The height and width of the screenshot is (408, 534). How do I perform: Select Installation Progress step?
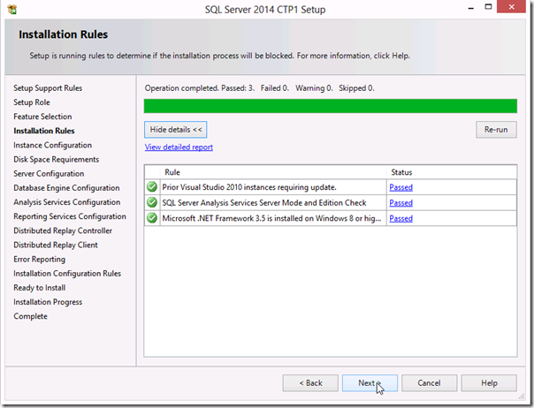(48, 303)
